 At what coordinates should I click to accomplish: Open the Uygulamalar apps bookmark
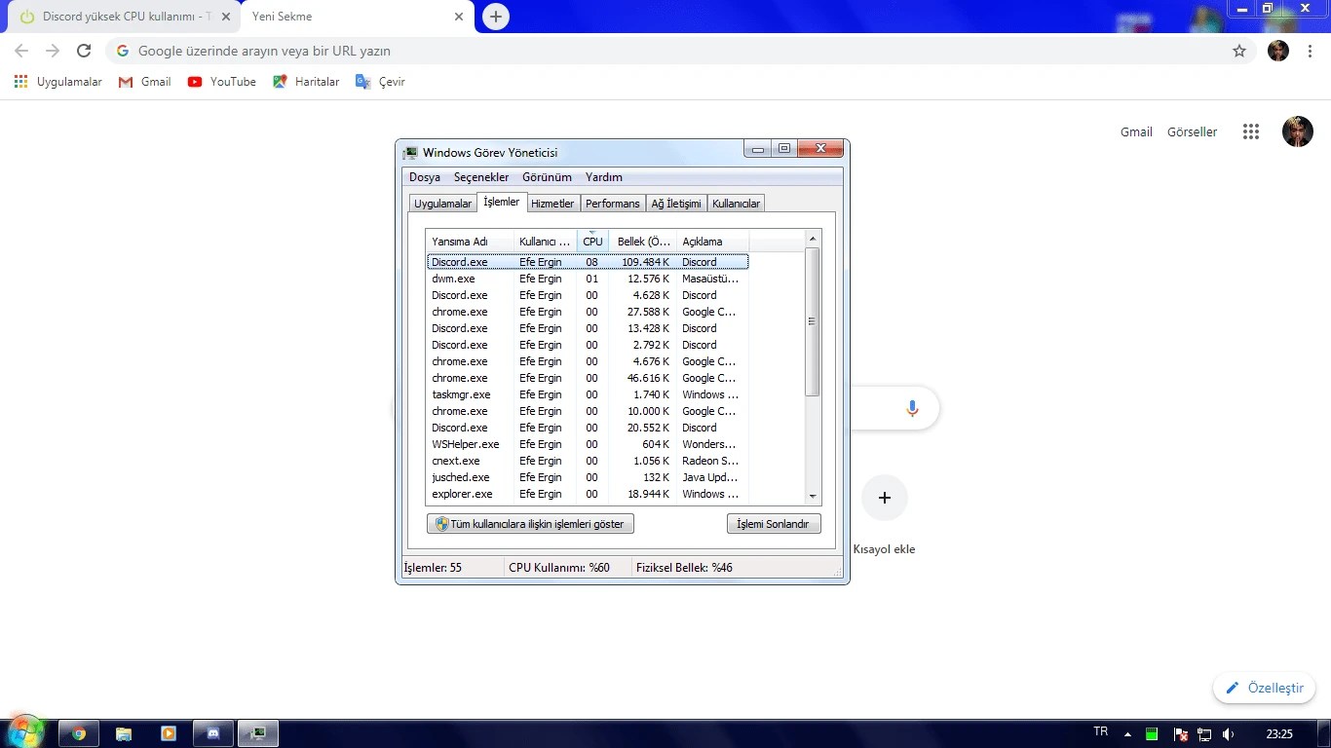coord(58,82)
